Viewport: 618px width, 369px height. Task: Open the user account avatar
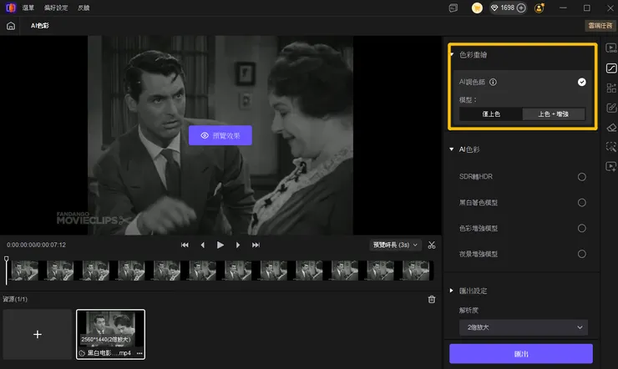pyautogui.click(x=539, y=8)
